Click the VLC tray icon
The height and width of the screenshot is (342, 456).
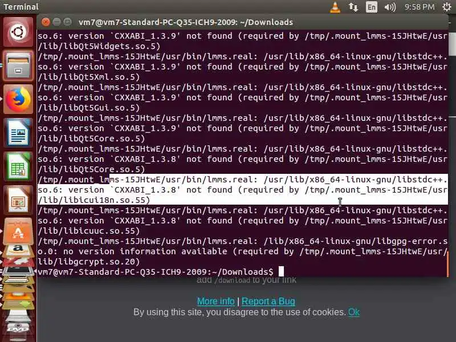click(x=335, y=7)
